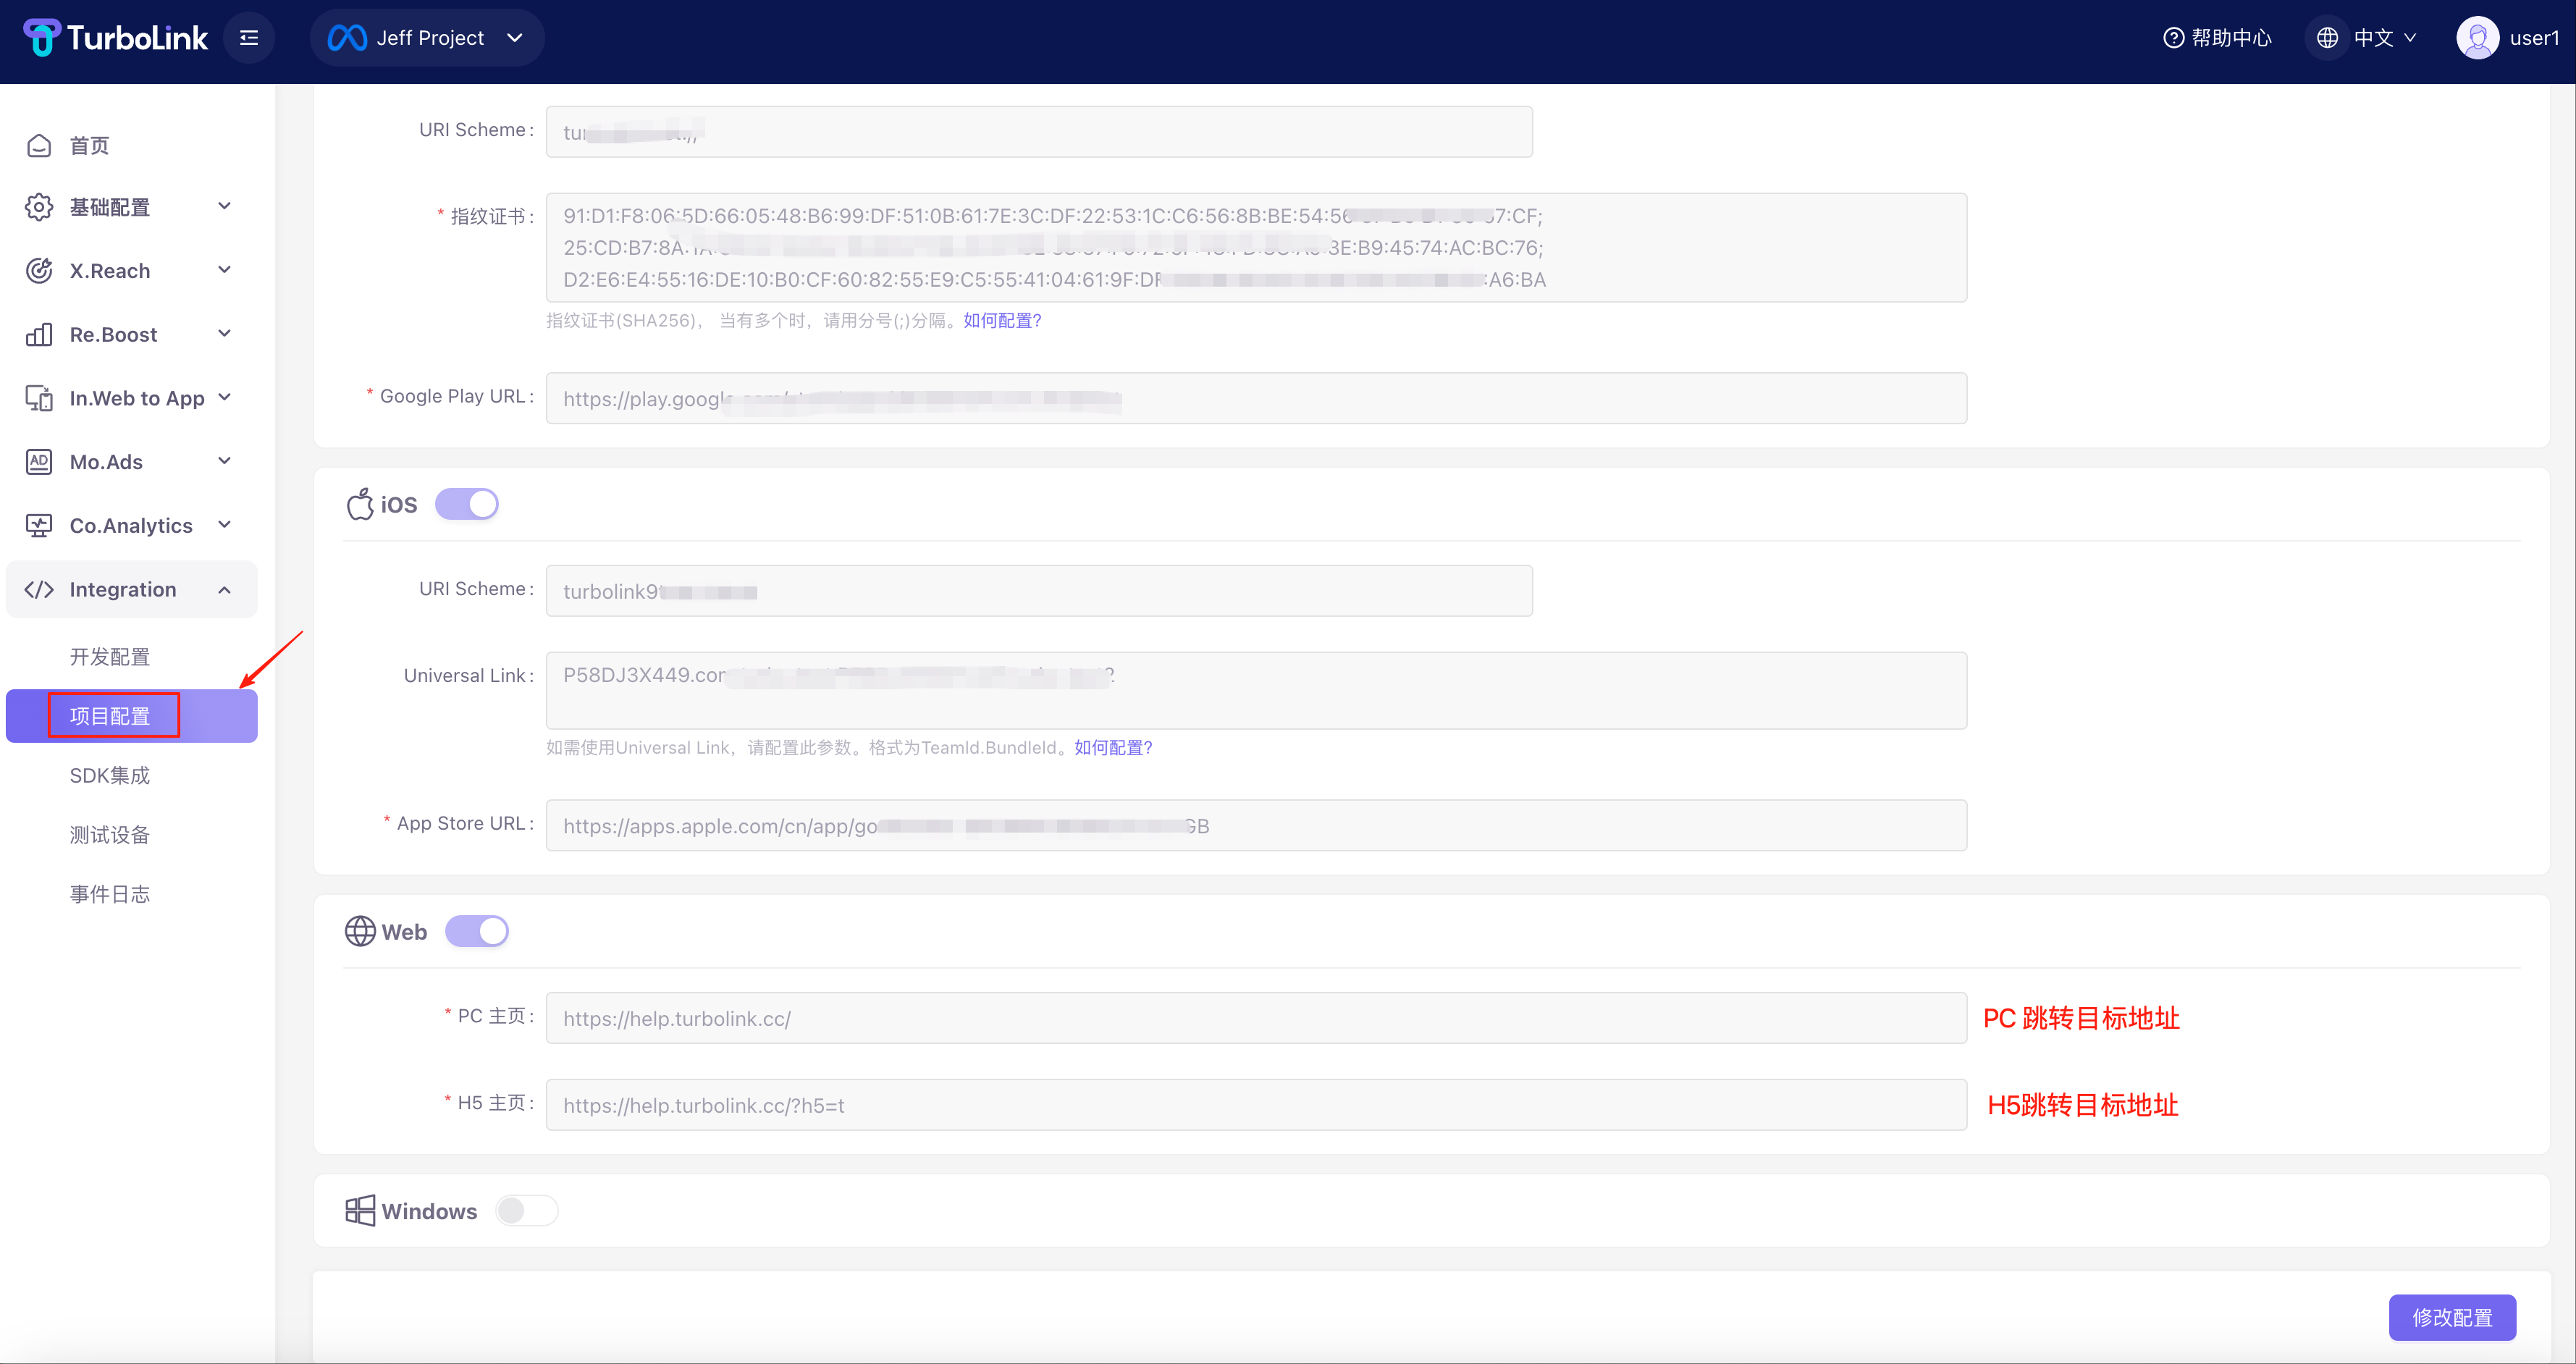Click the TurboLink logo icon

42,38
